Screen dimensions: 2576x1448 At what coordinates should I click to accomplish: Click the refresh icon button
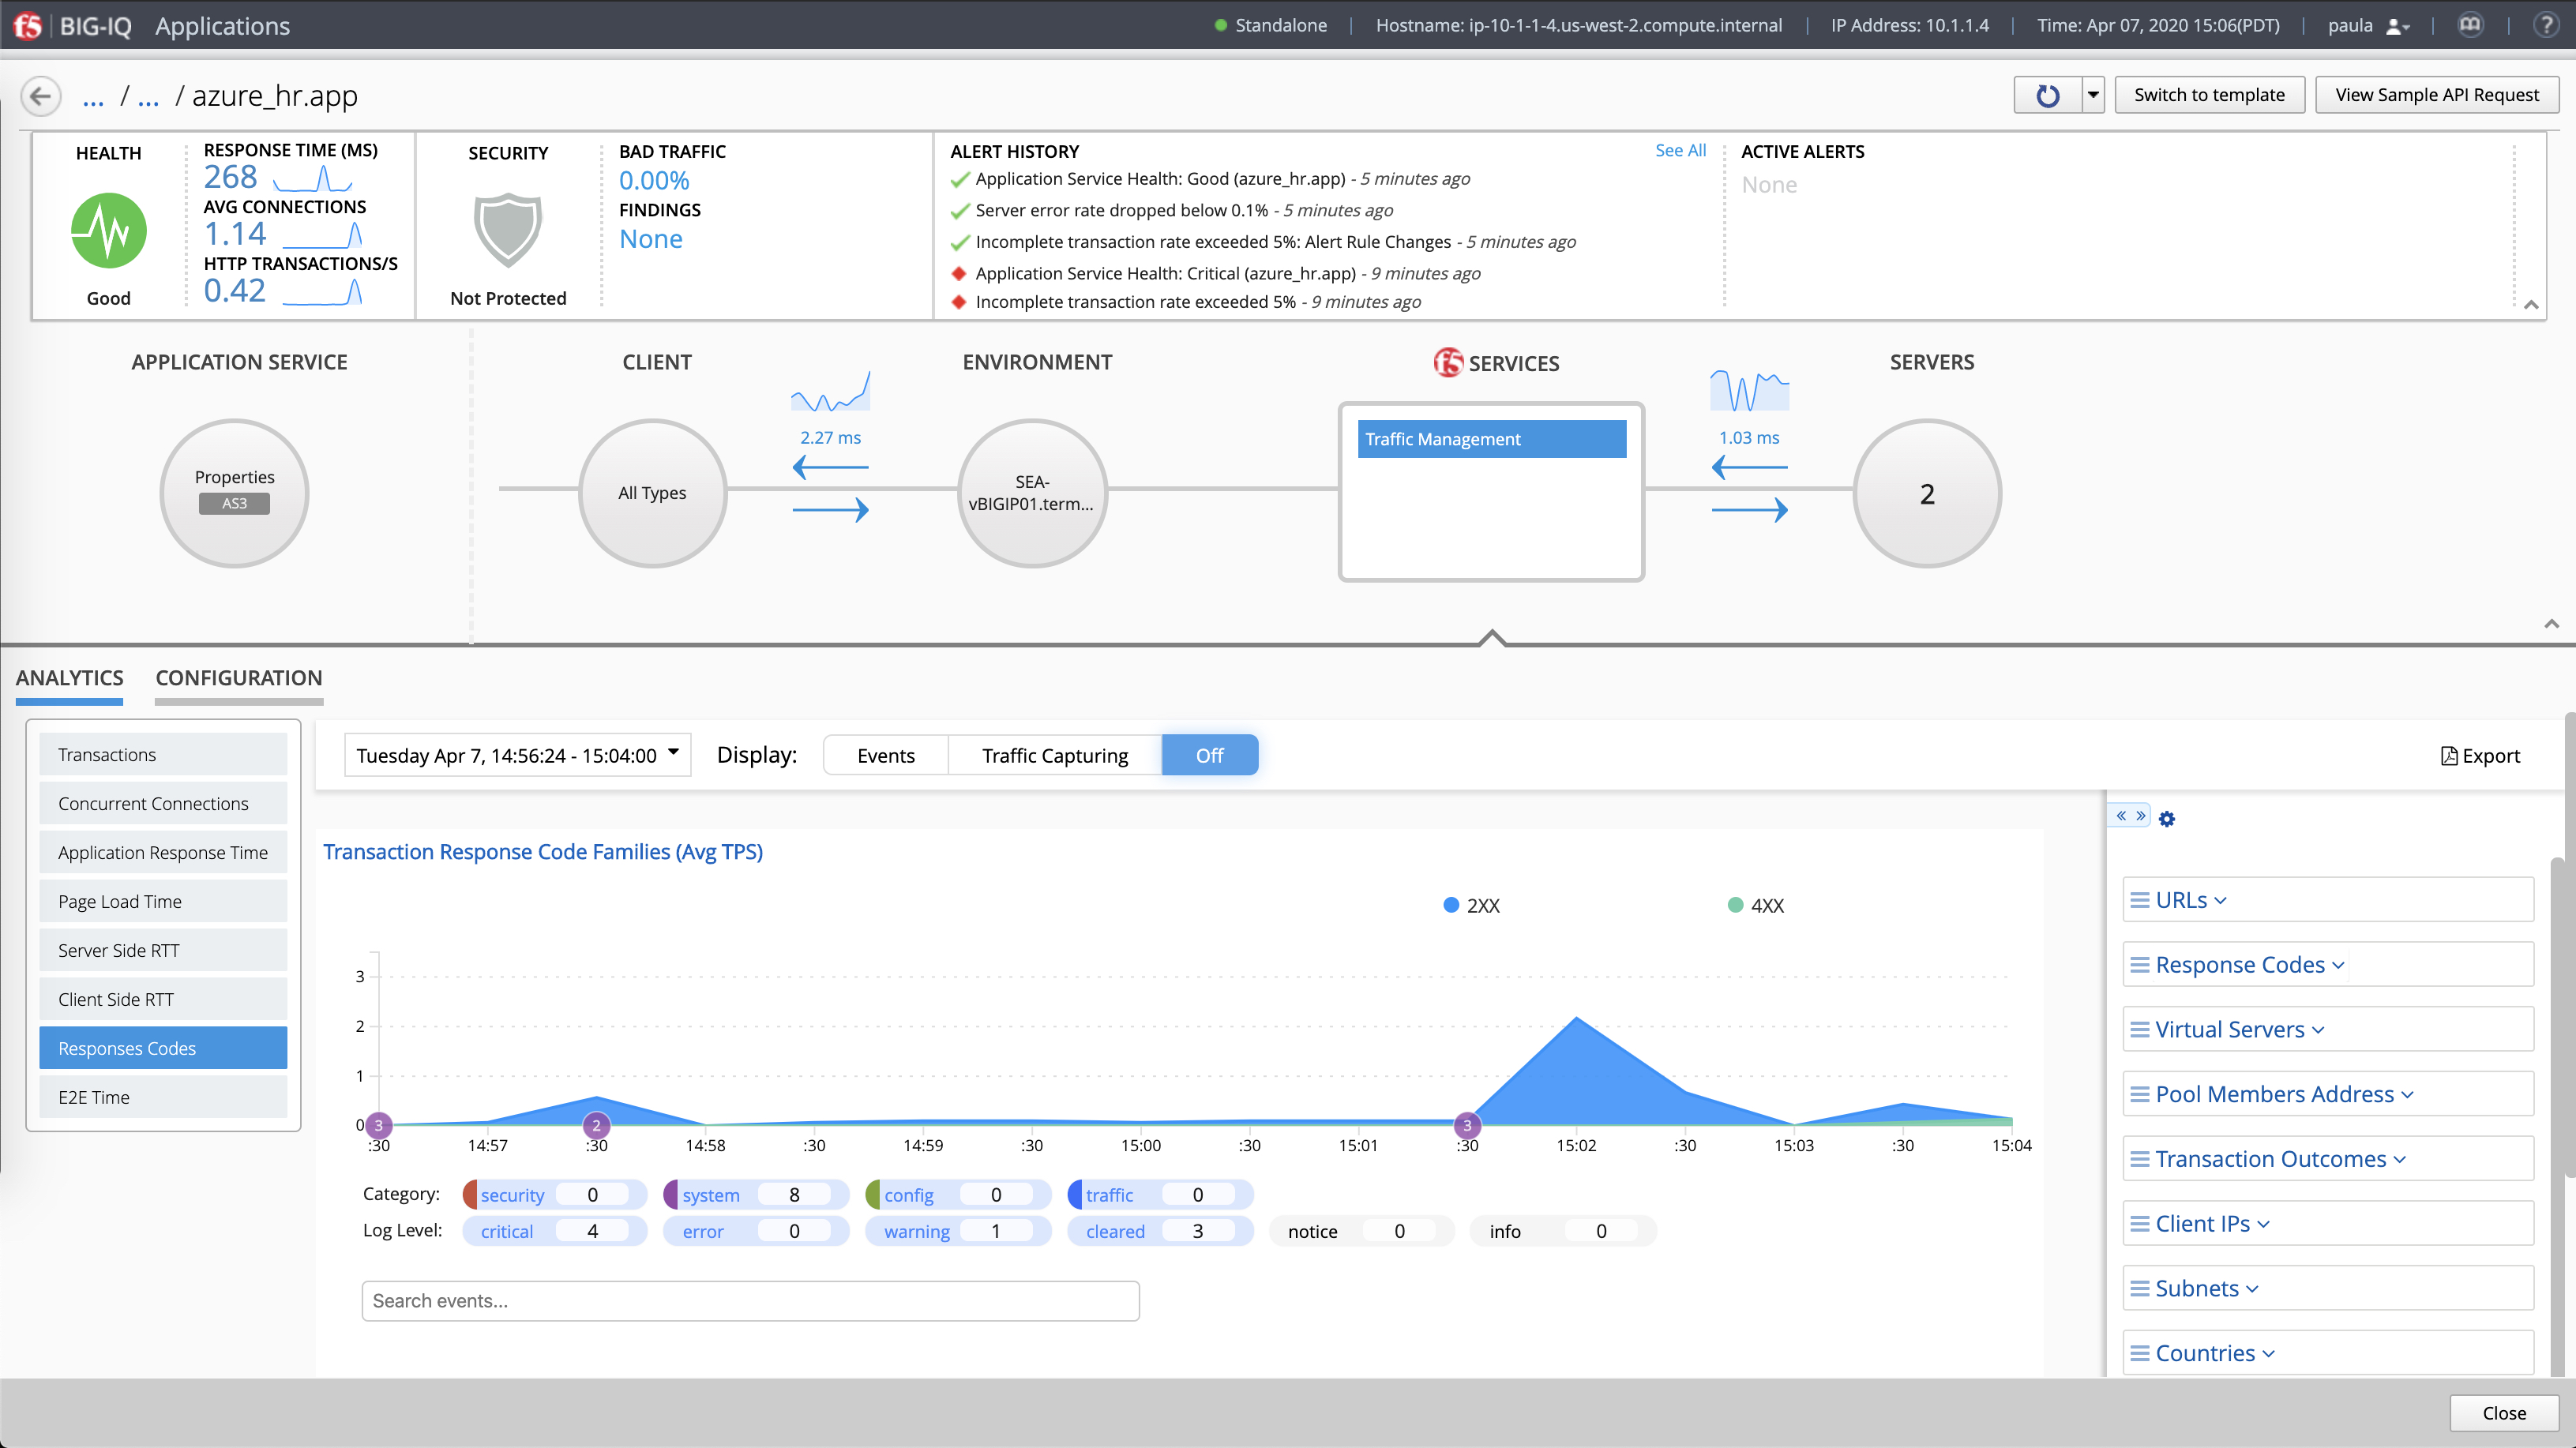coord(2047,95)
